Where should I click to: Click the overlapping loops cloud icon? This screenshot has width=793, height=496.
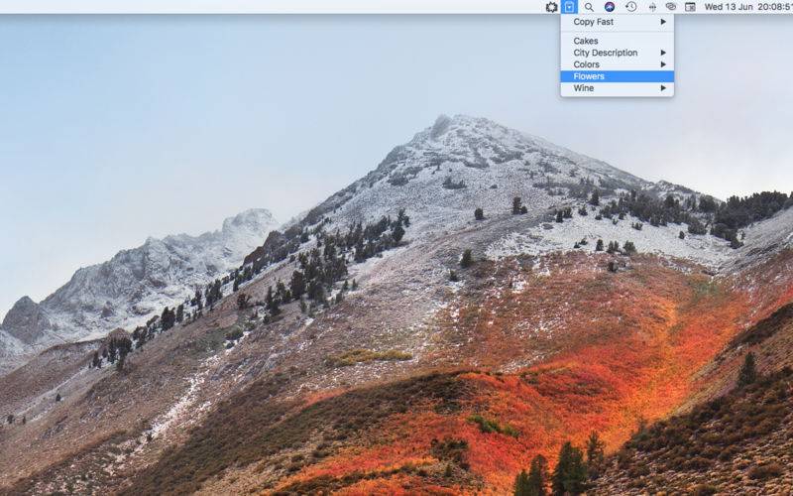click(x=671, y=7)
